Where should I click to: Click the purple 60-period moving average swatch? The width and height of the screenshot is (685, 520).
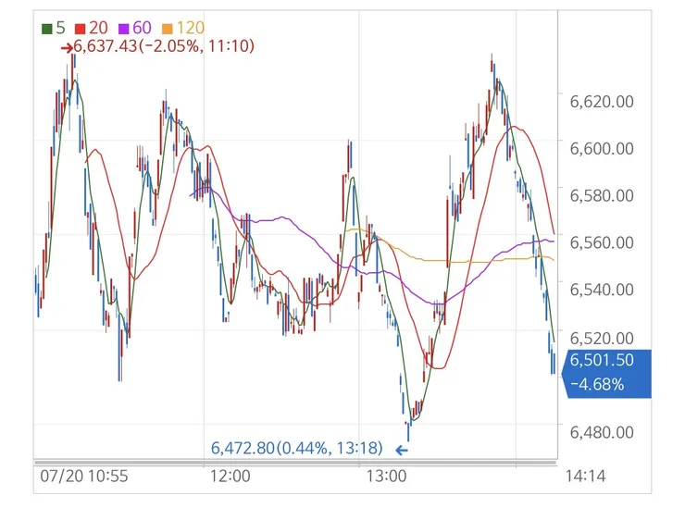124,30
